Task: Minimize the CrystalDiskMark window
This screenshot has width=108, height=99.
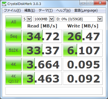Action: pos(83,3)
